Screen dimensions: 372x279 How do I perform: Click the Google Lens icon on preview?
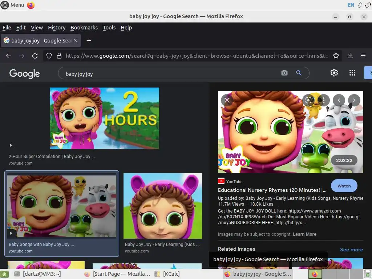309,100
